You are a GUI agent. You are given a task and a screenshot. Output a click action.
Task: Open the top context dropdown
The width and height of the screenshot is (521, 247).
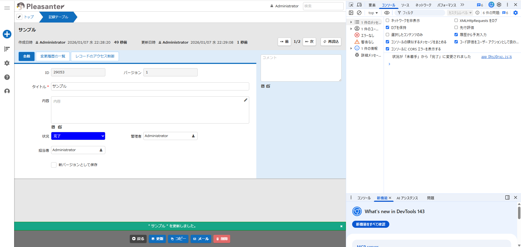pyautogui.click(x=373, y=13)
